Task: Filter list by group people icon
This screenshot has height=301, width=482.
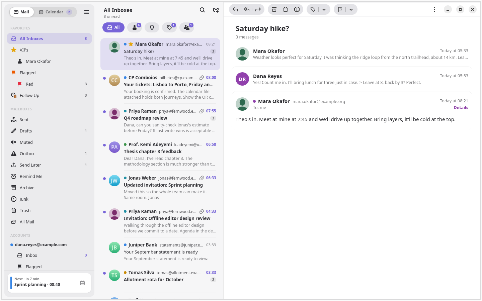Action: click(187, 27)
